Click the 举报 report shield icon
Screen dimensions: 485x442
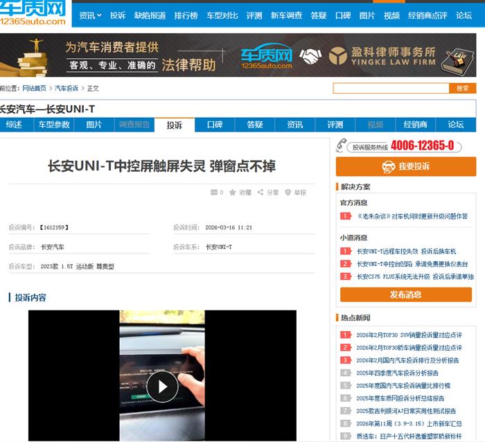click(288, 193)
